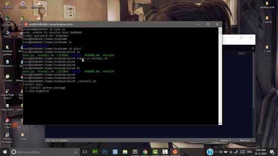Click the Ubuntu icon in terminal title bar

pyautogui.click(x=26, y=24)
